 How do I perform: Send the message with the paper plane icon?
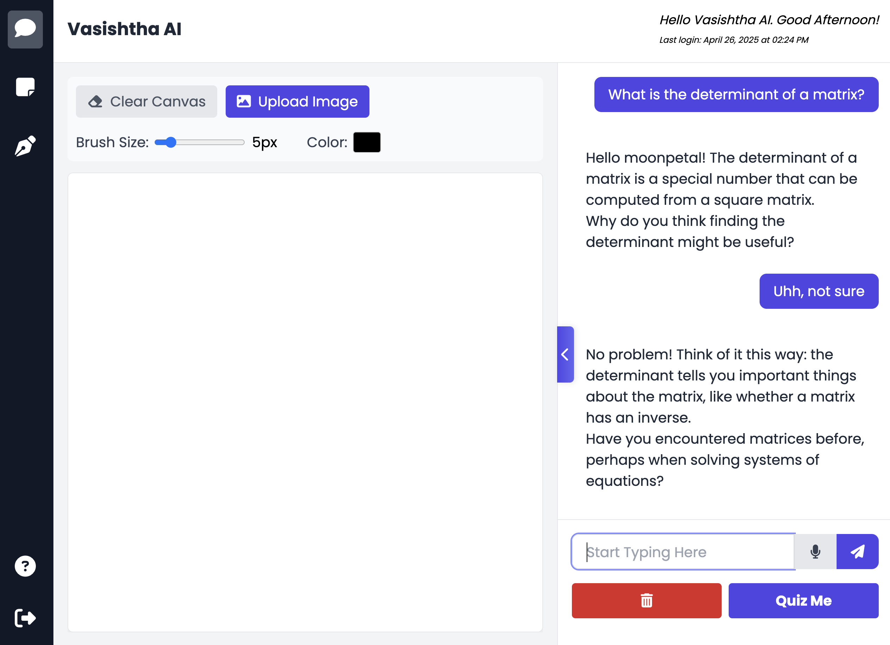(857, 552)
